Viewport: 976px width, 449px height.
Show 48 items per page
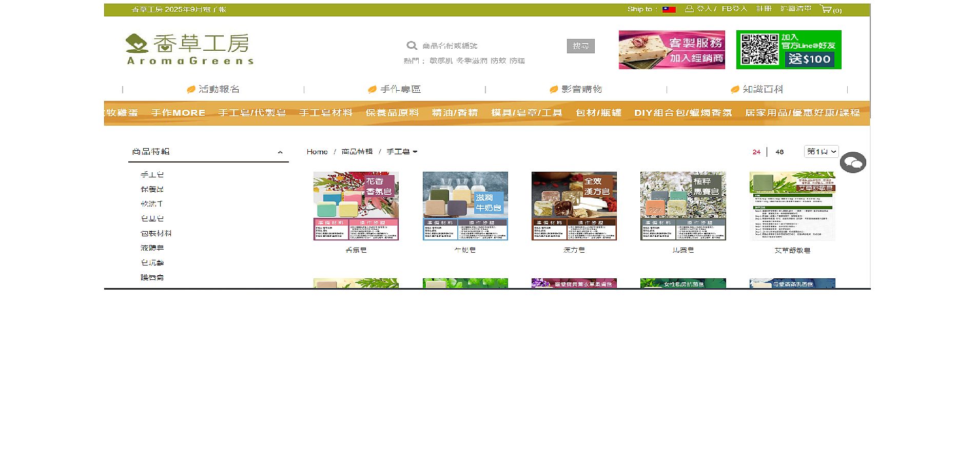pos(779,152)
